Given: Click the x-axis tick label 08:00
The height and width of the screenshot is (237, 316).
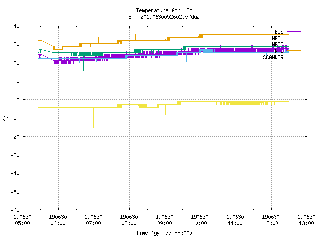Looking at the screenshot, I should (129, 223).
